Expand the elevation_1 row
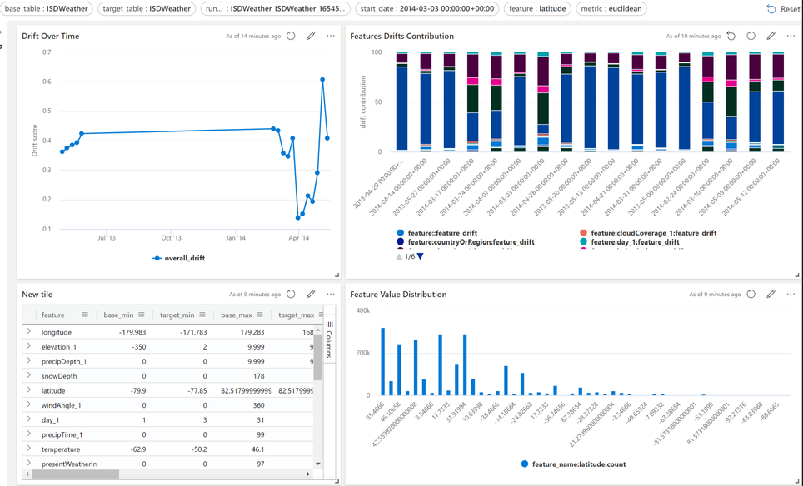 [29, 346]
